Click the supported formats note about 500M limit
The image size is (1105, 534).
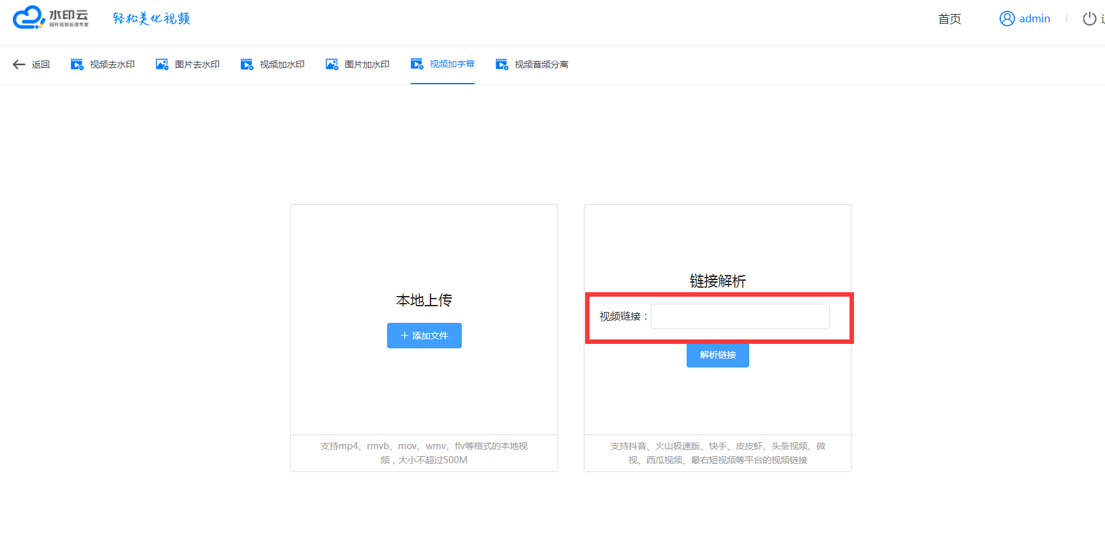click(424, 453)
